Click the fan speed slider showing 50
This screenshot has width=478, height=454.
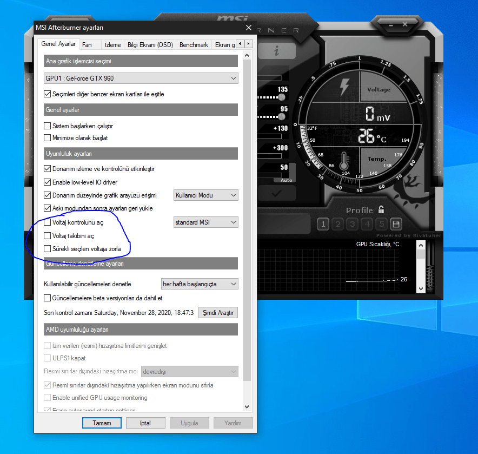click(269, 175)
